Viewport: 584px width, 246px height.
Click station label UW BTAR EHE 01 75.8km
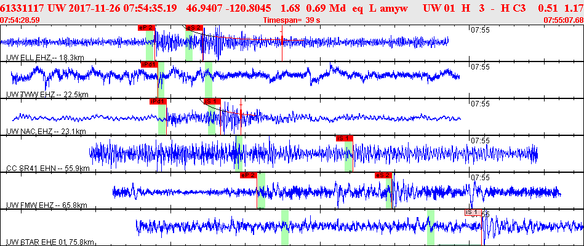pyautogui.click(x=50, y=242)
